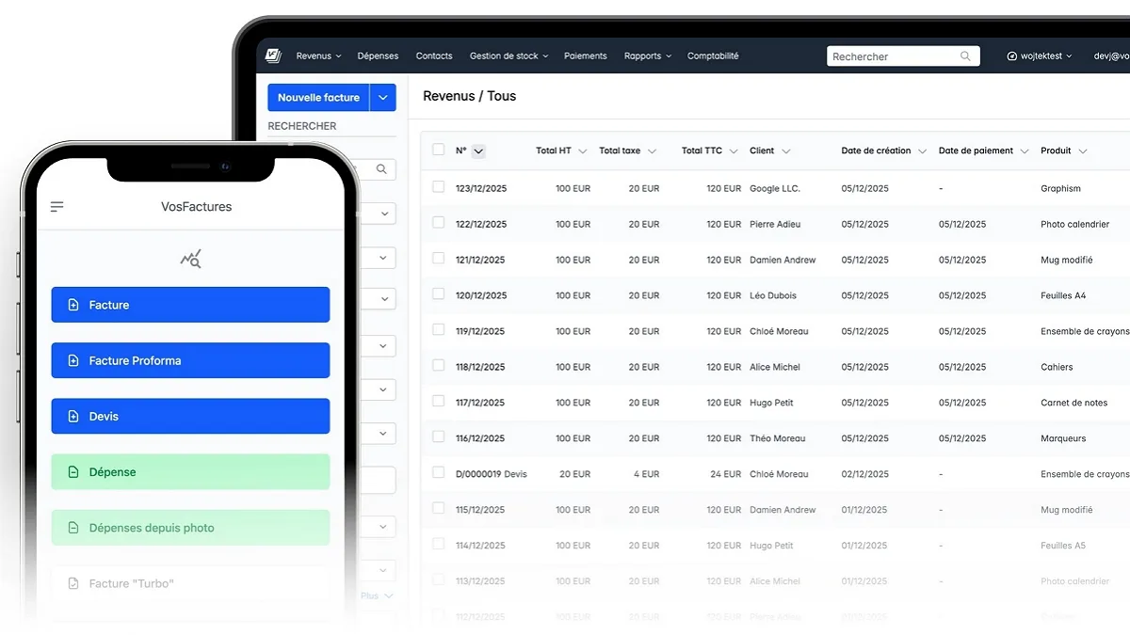1130x635 pixels.
Task: Click the VosFactures logo in tablet navbar
Action: coord(273,56)
